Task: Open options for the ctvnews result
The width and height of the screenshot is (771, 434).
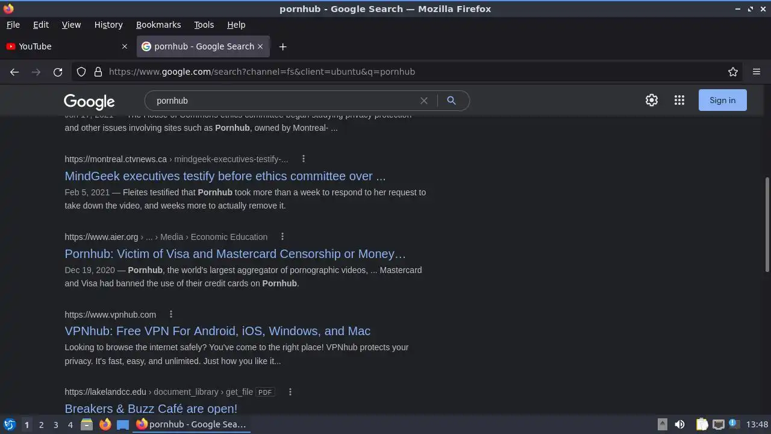Action: pyautogui.click(x=304, y=159)
